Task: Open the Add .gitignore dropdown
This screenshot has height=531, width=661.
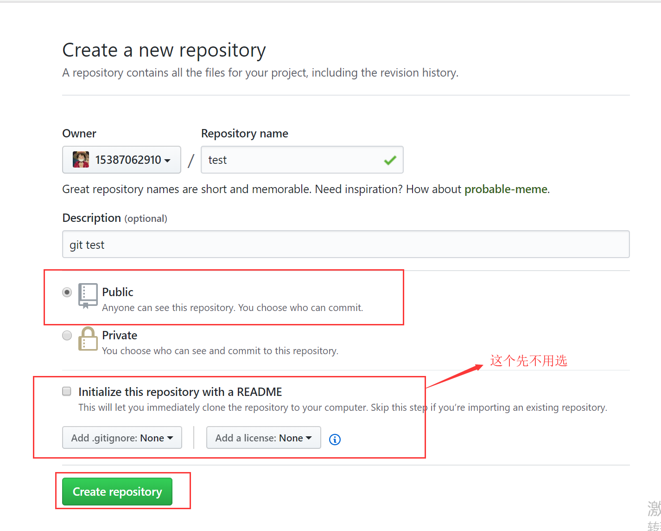Action: click(122, 438)
